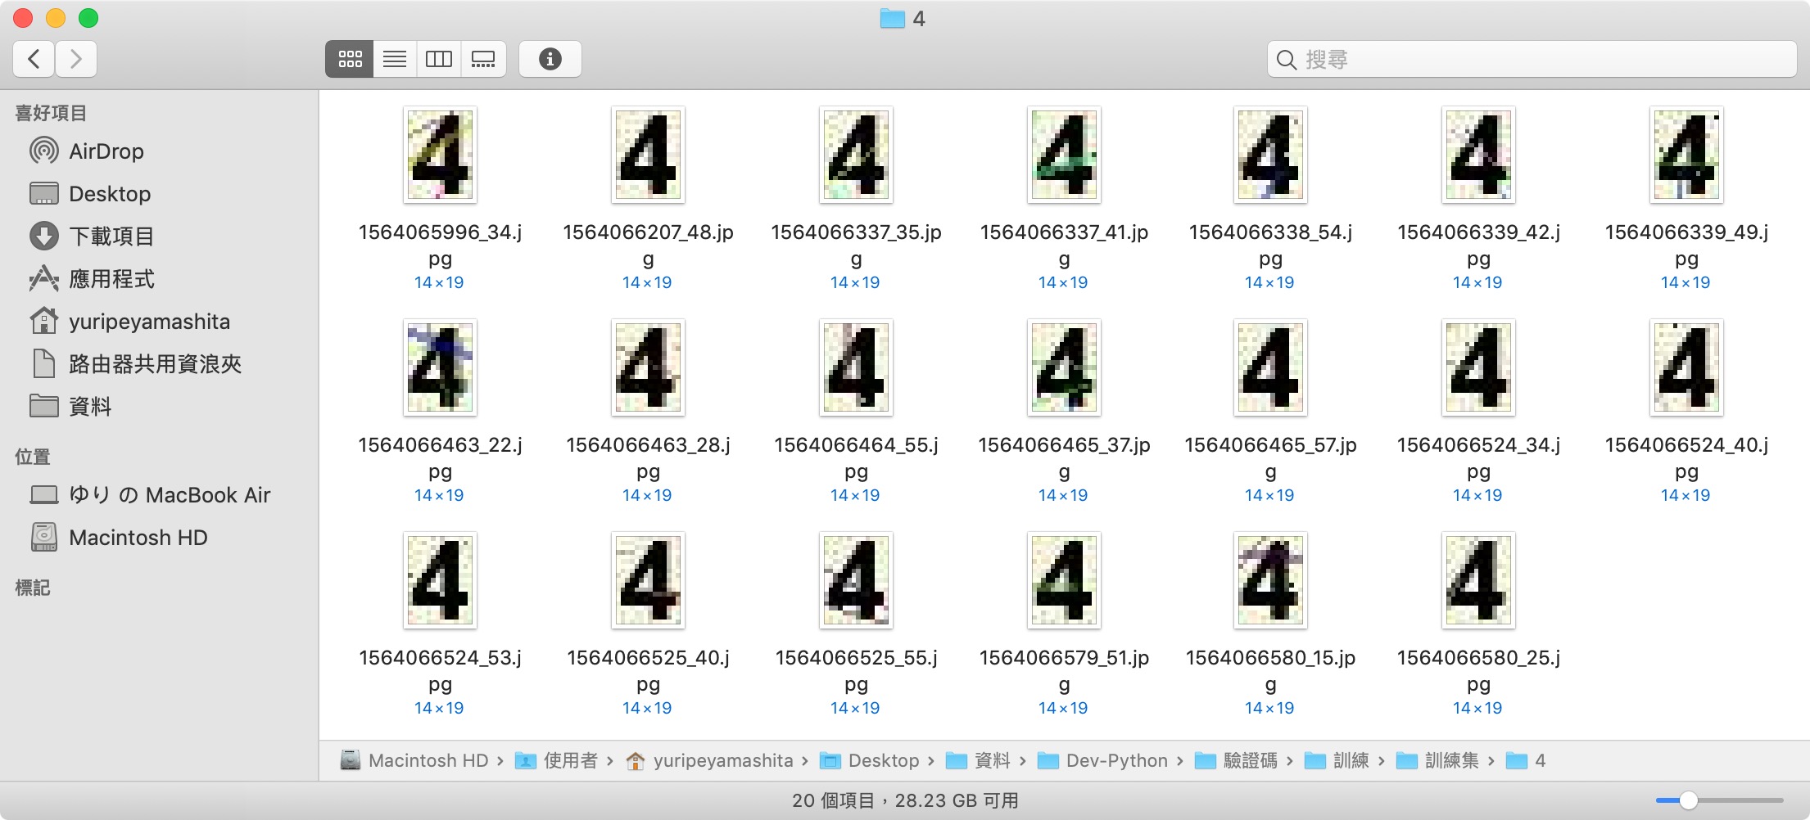1810x820 pixels.
Task: Click Dev-Python in the path bar
Action: [1115, 760]
